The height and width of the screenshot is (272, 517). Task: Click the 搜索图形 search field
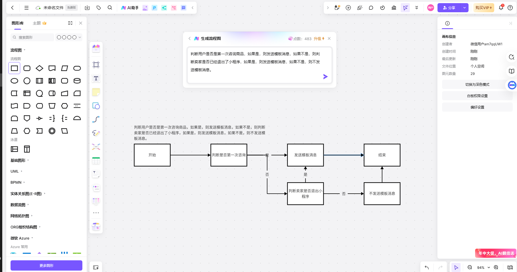click(x=33, y=37)
